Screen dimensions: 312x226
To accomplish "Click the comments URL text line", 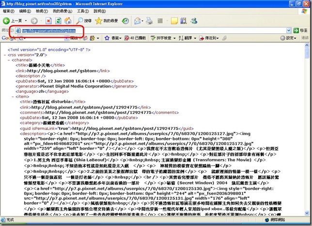I will [x=99, y=113].
